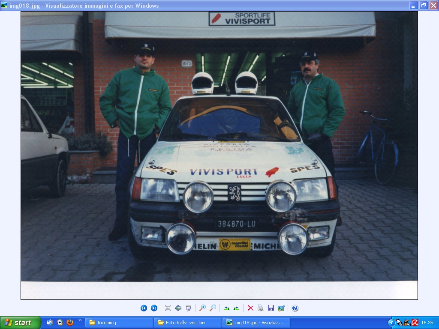
Task: Rotate the image counterclockwise
Action: point(237,308)
